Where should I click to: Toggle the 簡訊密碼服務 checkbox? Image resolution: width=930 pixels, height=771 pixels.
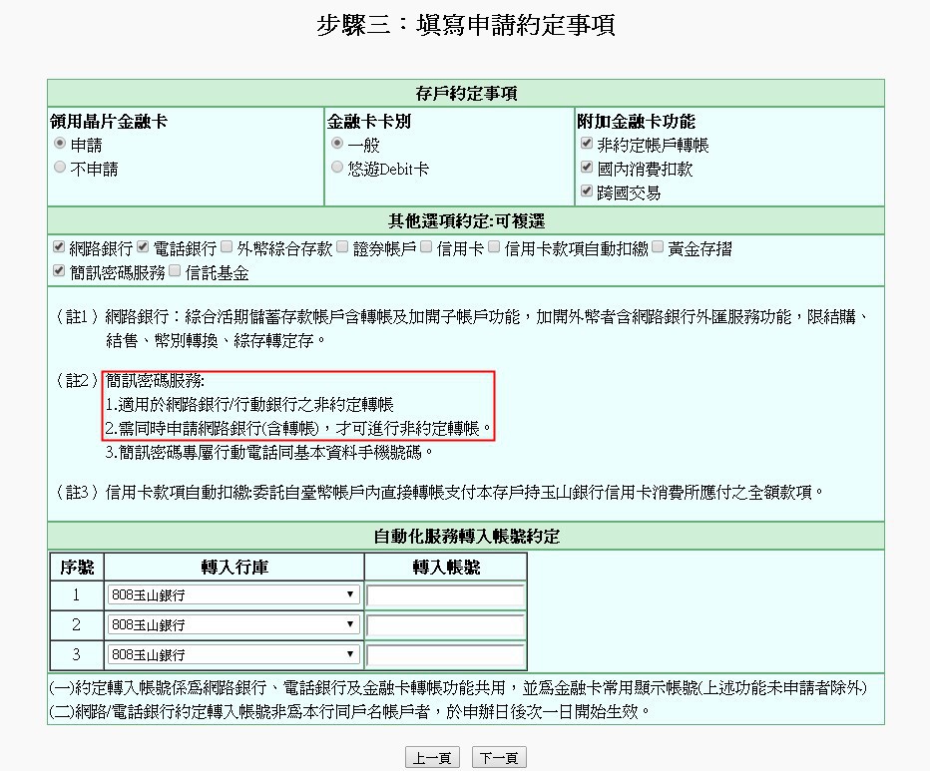tap(59, 271)
